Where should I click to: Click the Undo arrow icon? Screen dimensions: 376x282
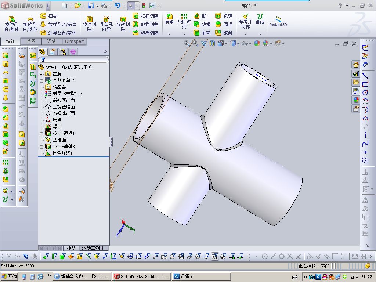pyautogui.click(x=117, y=5)
